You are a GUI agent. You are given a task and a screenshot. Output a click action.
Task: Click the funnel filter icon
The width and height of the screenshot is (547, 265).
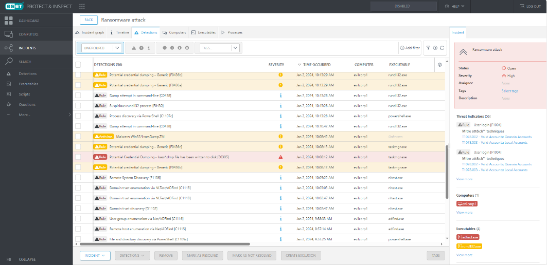[x=428, y=48]
